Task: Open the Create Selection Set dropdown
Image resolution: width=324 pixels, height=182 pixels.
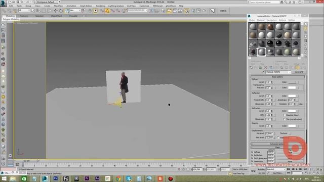Action: click(137, 10)
